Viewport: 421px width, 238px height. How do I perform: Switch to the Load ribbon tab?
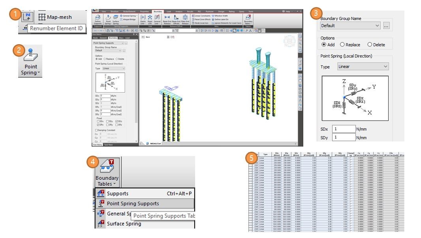169,12
